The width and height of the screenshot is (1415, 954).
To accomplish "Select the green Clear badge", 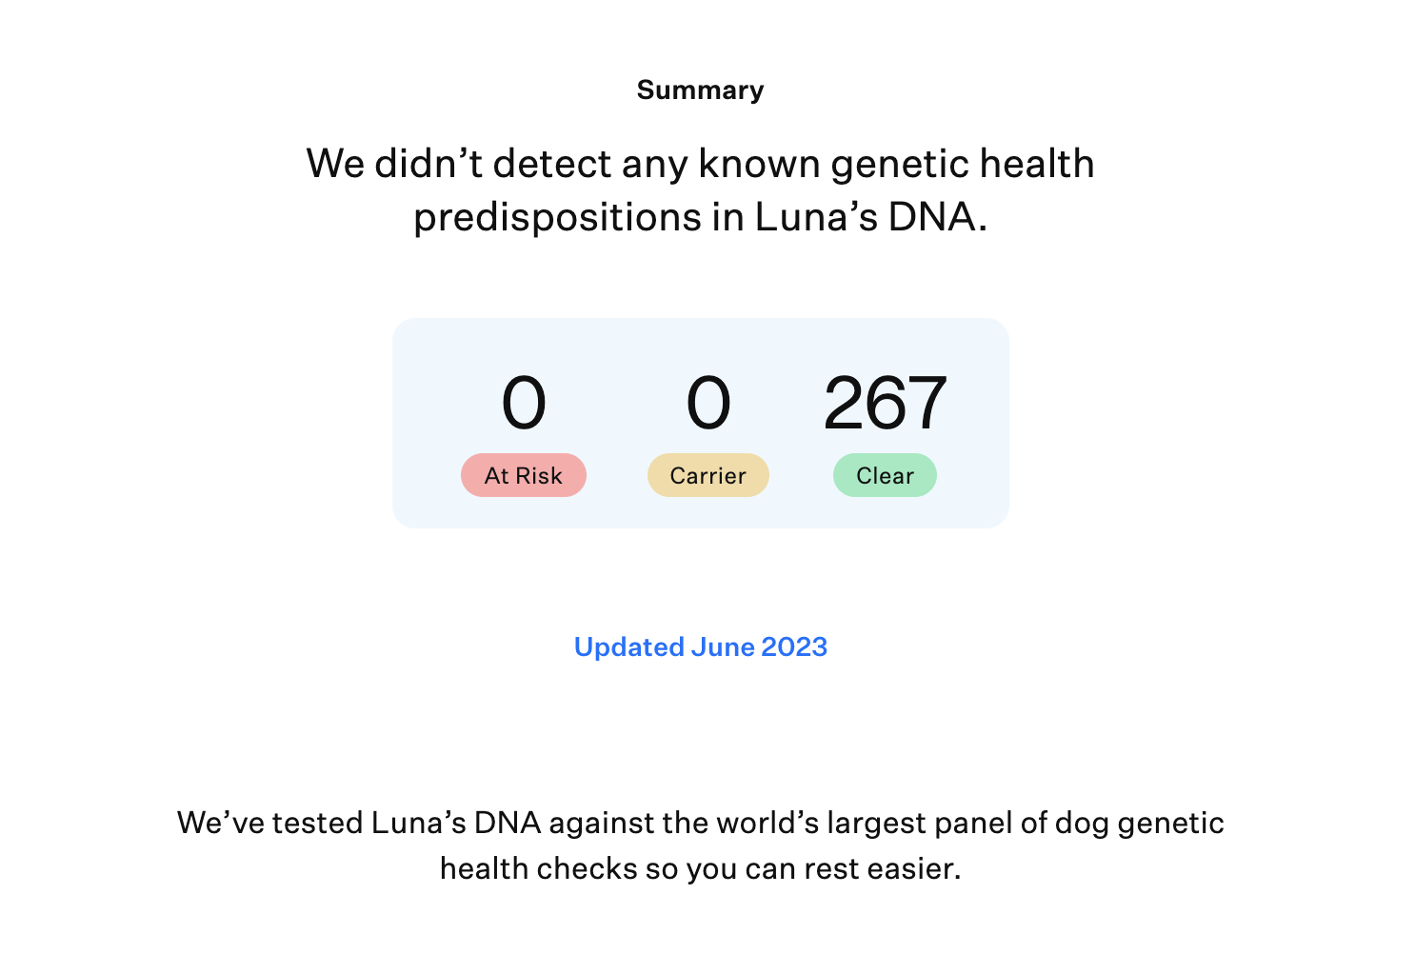I will [885, 475].
